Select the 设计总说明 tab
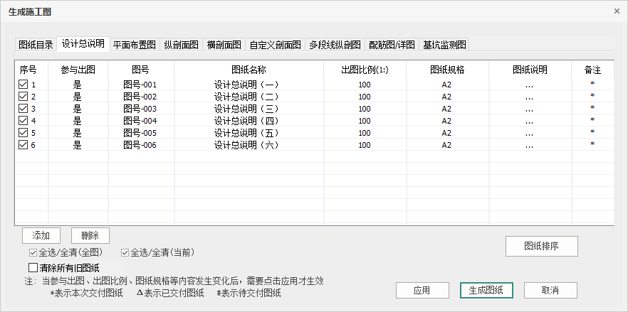This screenshot has width=628, height=312. pyautogui.click(x=83, y=43)
